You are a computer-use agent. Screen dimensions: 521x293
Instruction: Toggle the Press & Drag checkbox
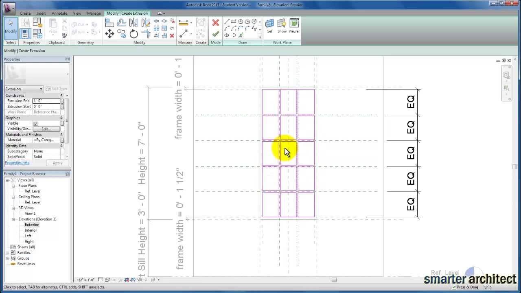click(454, 287)
